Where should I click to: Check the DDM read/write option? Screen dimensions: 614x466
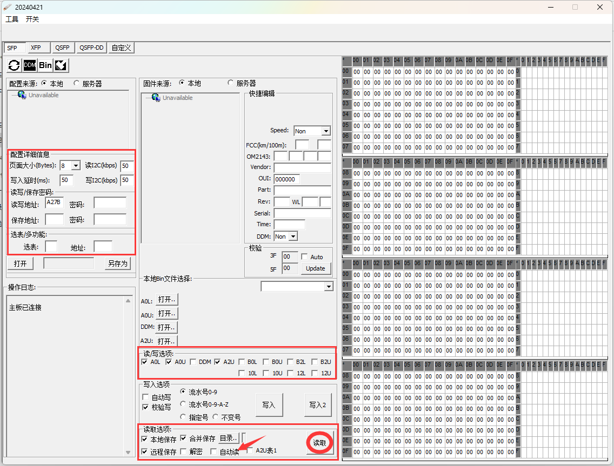click(193, 362)
